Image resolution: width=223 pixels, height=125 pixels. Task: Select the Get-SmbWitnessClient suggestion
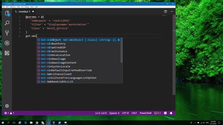79,74
